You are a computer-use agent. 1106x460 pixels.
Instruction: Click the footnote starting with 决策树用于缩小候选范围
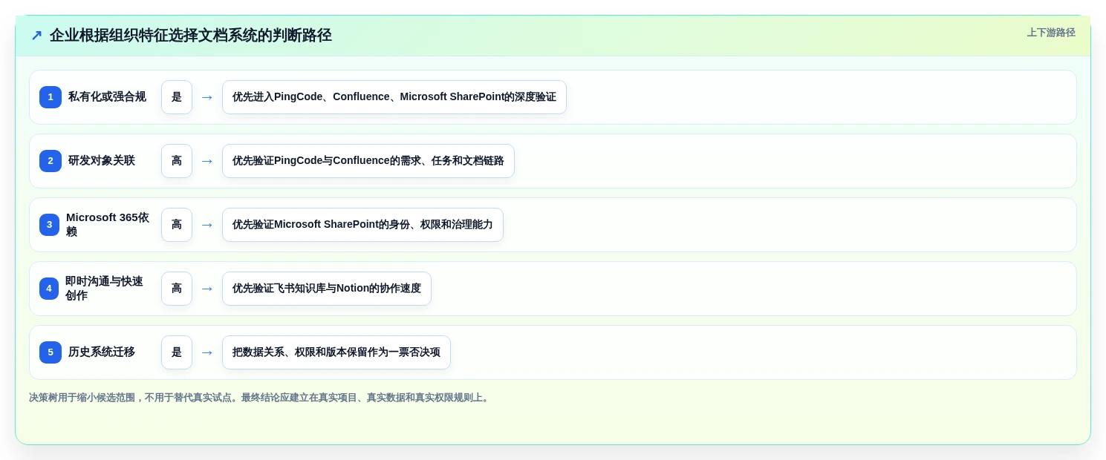261,398
